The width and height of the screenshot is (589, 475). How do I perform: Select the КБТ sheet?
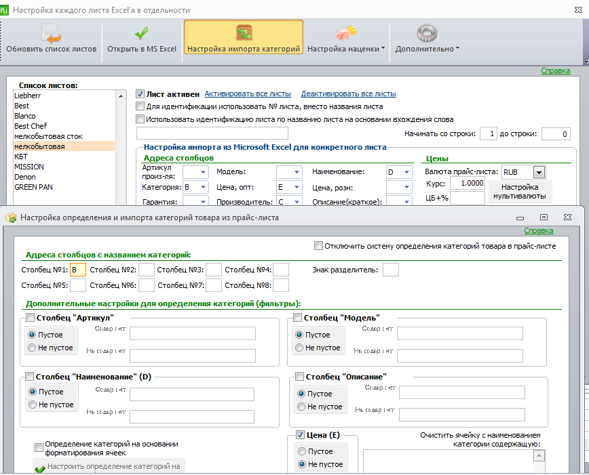point(64,157)
